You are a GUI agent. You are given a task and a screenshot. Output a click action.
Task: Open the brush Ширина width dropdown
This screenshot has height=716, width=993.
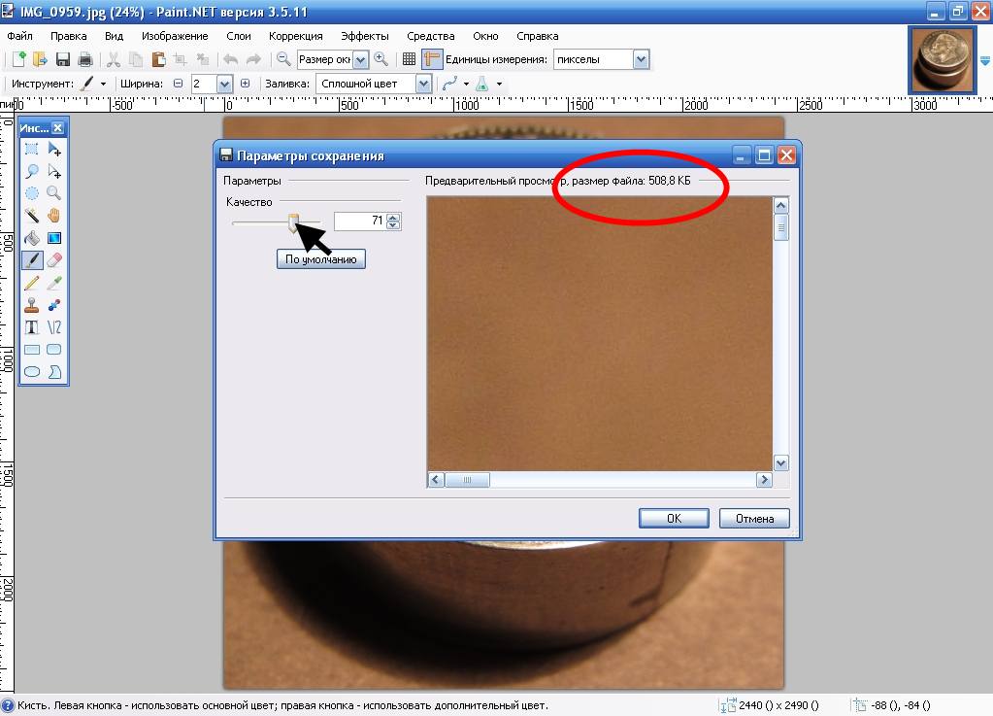(224, 84)
